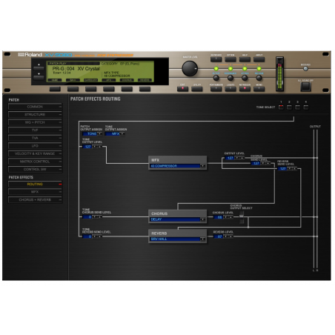This screenshot has height=335, width=335.
Task: Click the MASTER LEVEL knob
Action: (190, 68)
